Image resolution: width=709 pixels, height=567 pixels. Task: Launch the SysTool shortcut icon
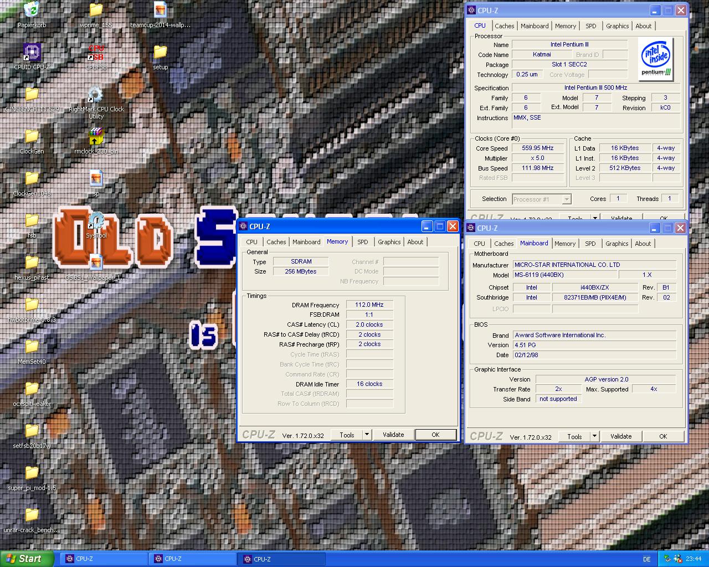point(96,220)
